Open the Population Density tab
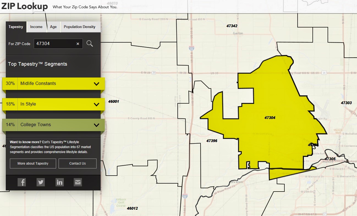Screen dimensions: 357x216 [80, 27]
